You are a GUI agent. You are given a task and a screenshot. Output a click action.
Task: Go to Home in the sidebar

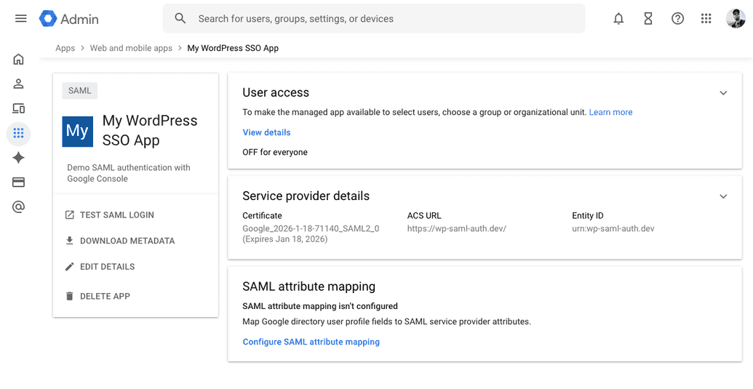tap(18, 60)
